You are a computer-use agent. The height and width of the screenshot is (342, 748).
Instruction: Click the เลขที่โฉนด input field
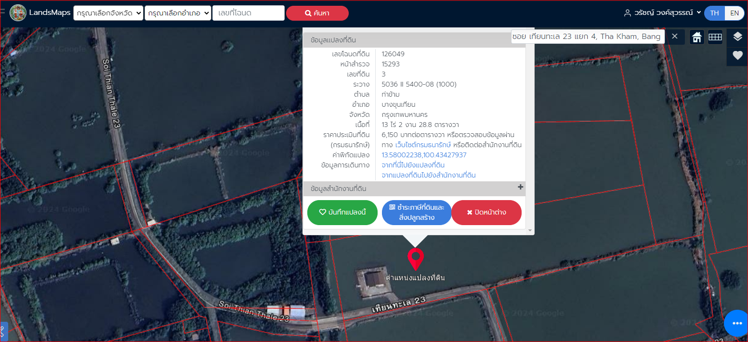249,13
